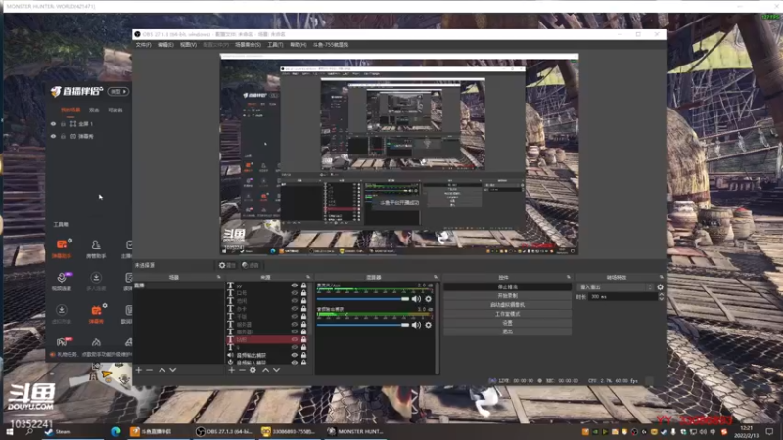Open the 场景集合(S) menu in OBS
This screenshot has width=783, height=440.
(x=249, y=45)
